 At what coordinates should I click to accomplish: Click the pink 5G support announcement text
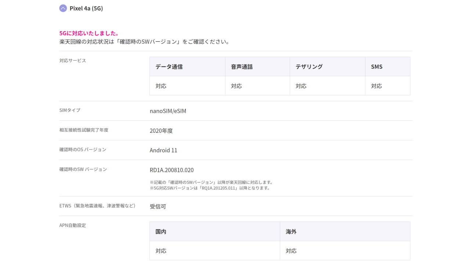[x=89, y=33]
